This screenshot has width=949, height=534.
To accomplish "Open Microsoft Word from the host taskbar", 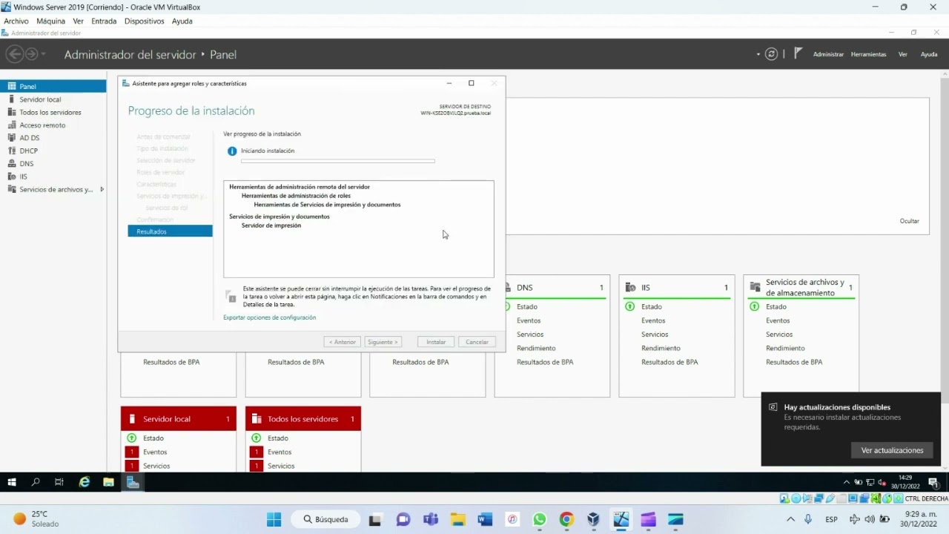I will (485, 519).
